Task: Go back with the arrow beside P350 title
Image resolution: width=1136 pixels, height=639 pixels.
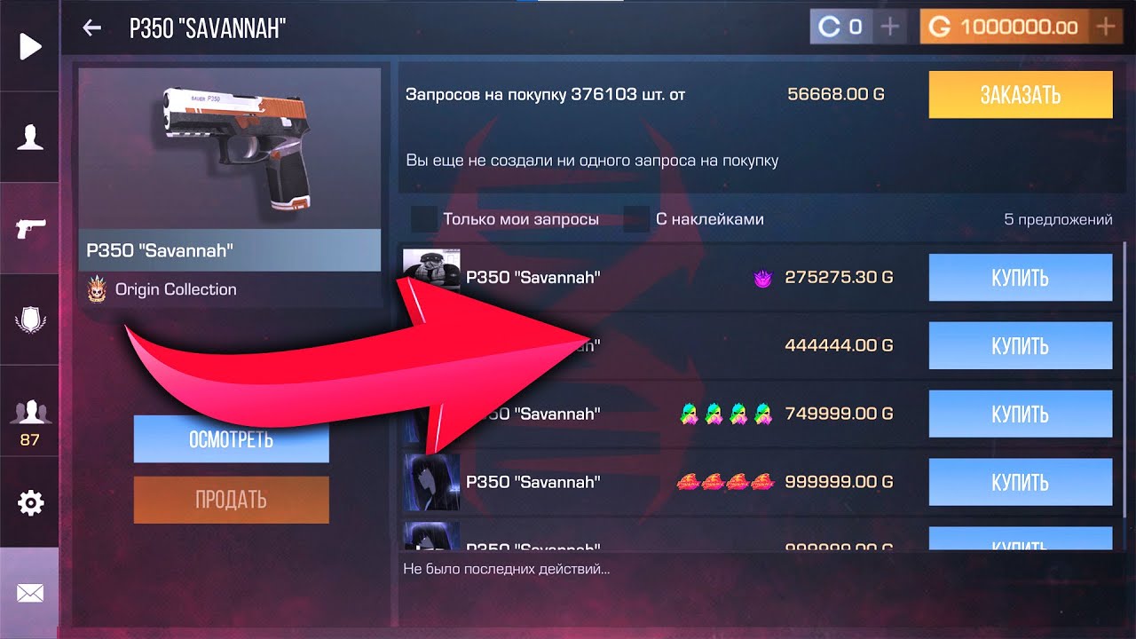Action: click(91, 28)
